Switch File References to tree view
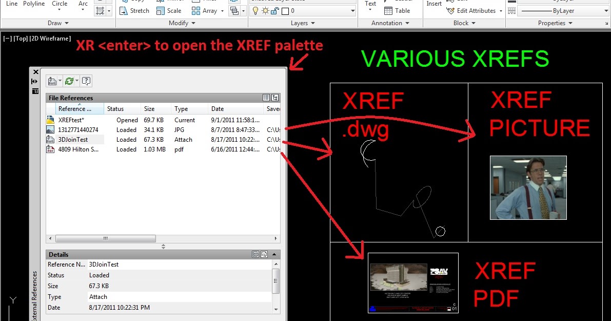Screen dimensions: 611x321 point(274,98)
